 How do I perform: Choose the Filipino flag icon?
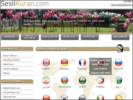100,80
